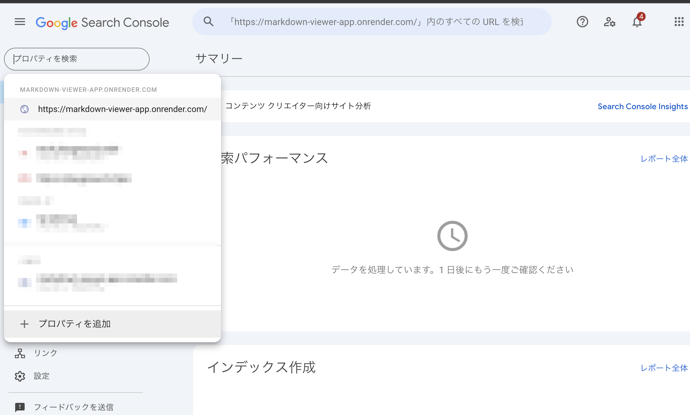Image resolution: width=690 pixels, height=415 pixels.
Task: Click the 設定 gear icon
Action: pos(20,376)
